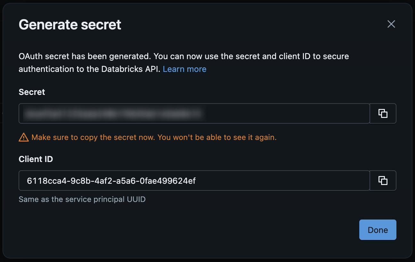
Task: Dismiss the dialog with the X button
Action: (x=391, y=24)
